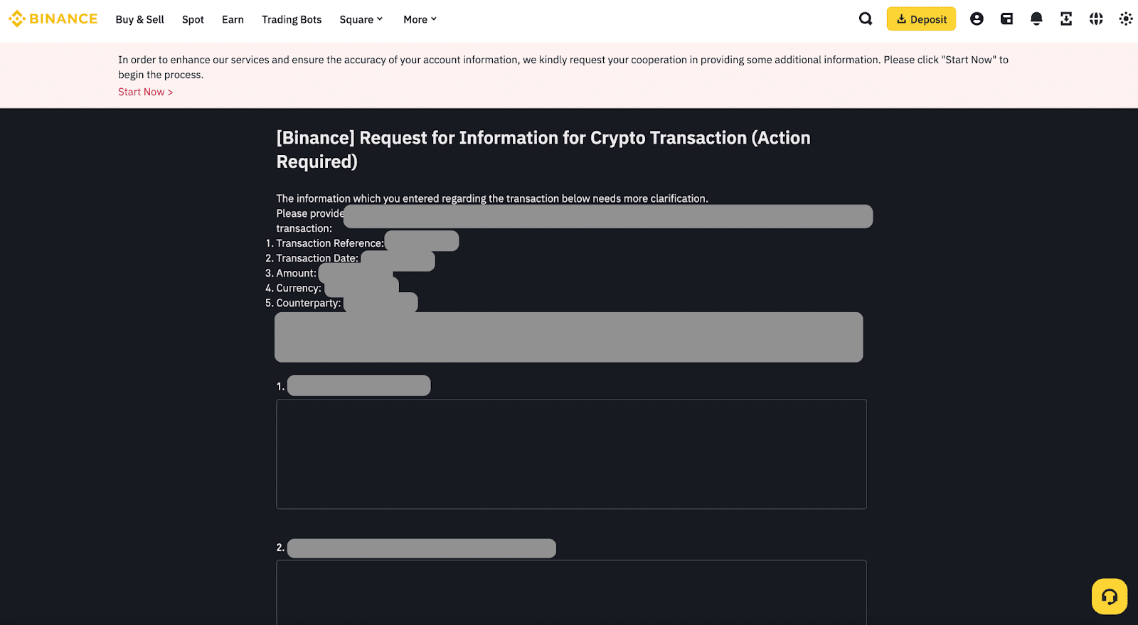The height and width of the screenshot is (625, 1138).
Task: Open the customer support headset chat
Action: click(1110, 596)
